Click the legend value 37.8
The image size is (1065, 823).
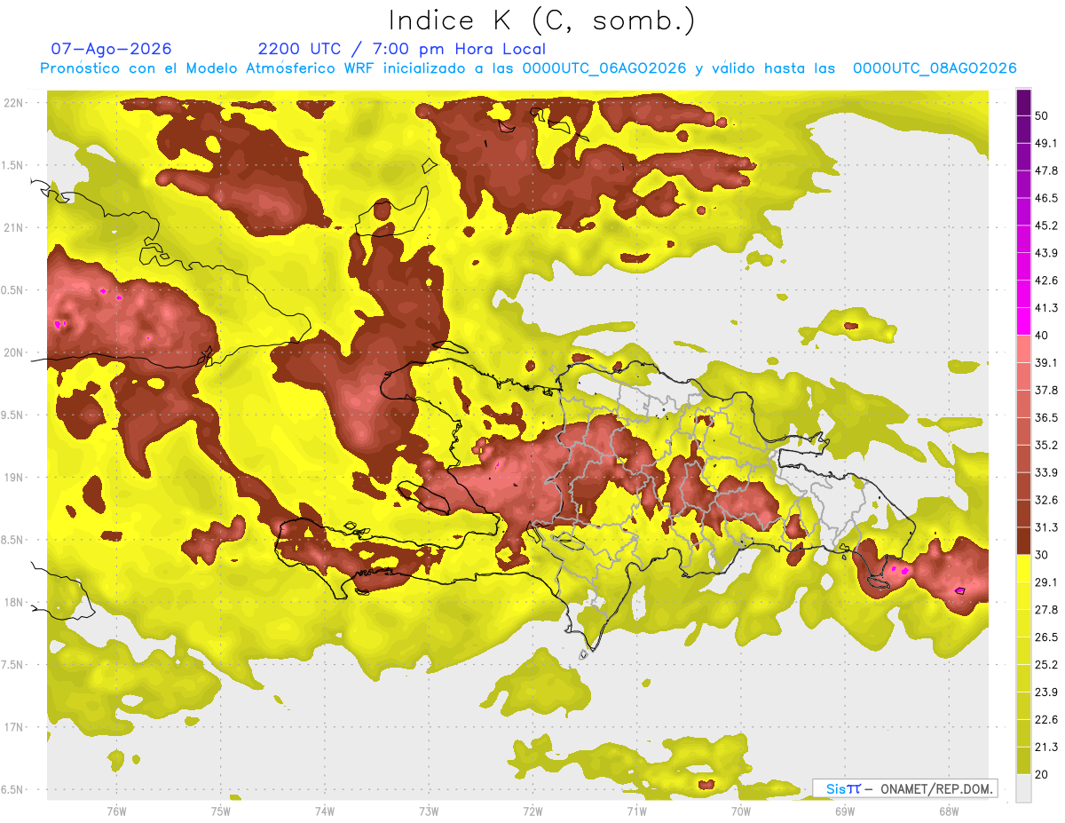pyautogui.click(x=1046, y=391)
